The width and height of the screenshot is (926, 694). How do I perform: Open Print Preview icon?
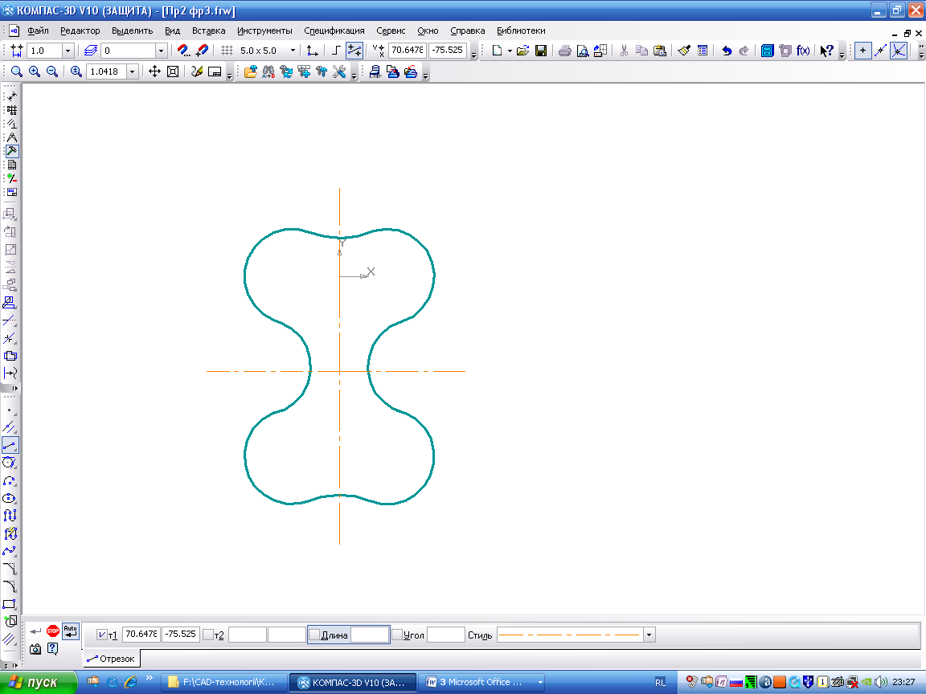pos(583,51)
